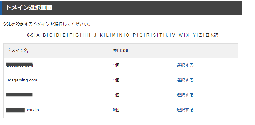
Task: Click the A letter in alphabet index
Action: (38, 35)
